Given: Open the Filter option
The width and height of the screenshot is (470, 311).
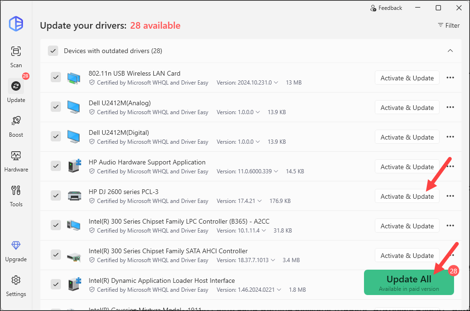Looking at the screenshot, I should 448,25.
